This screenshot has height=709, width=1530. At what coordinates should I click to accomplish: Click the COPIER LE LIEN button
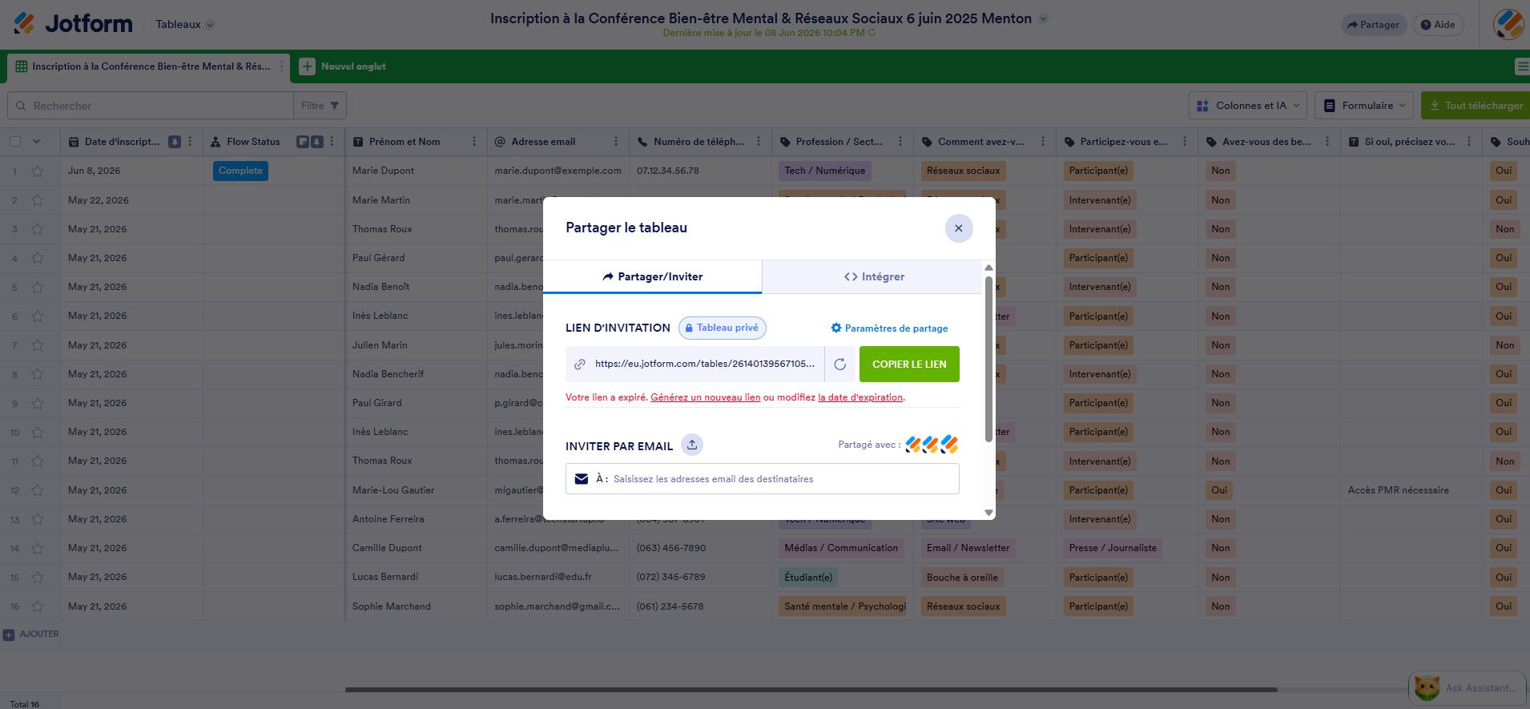coord(909,364)
